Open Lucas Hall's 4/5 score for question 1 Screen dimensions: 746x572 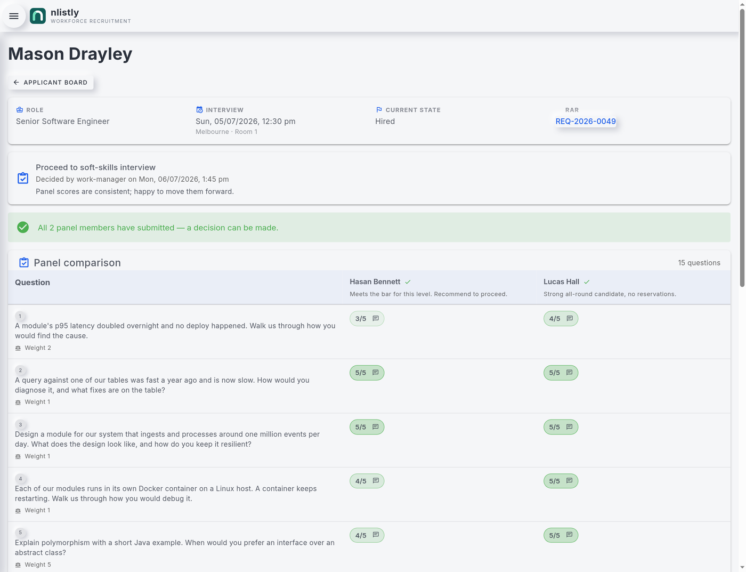pos(561,319)
